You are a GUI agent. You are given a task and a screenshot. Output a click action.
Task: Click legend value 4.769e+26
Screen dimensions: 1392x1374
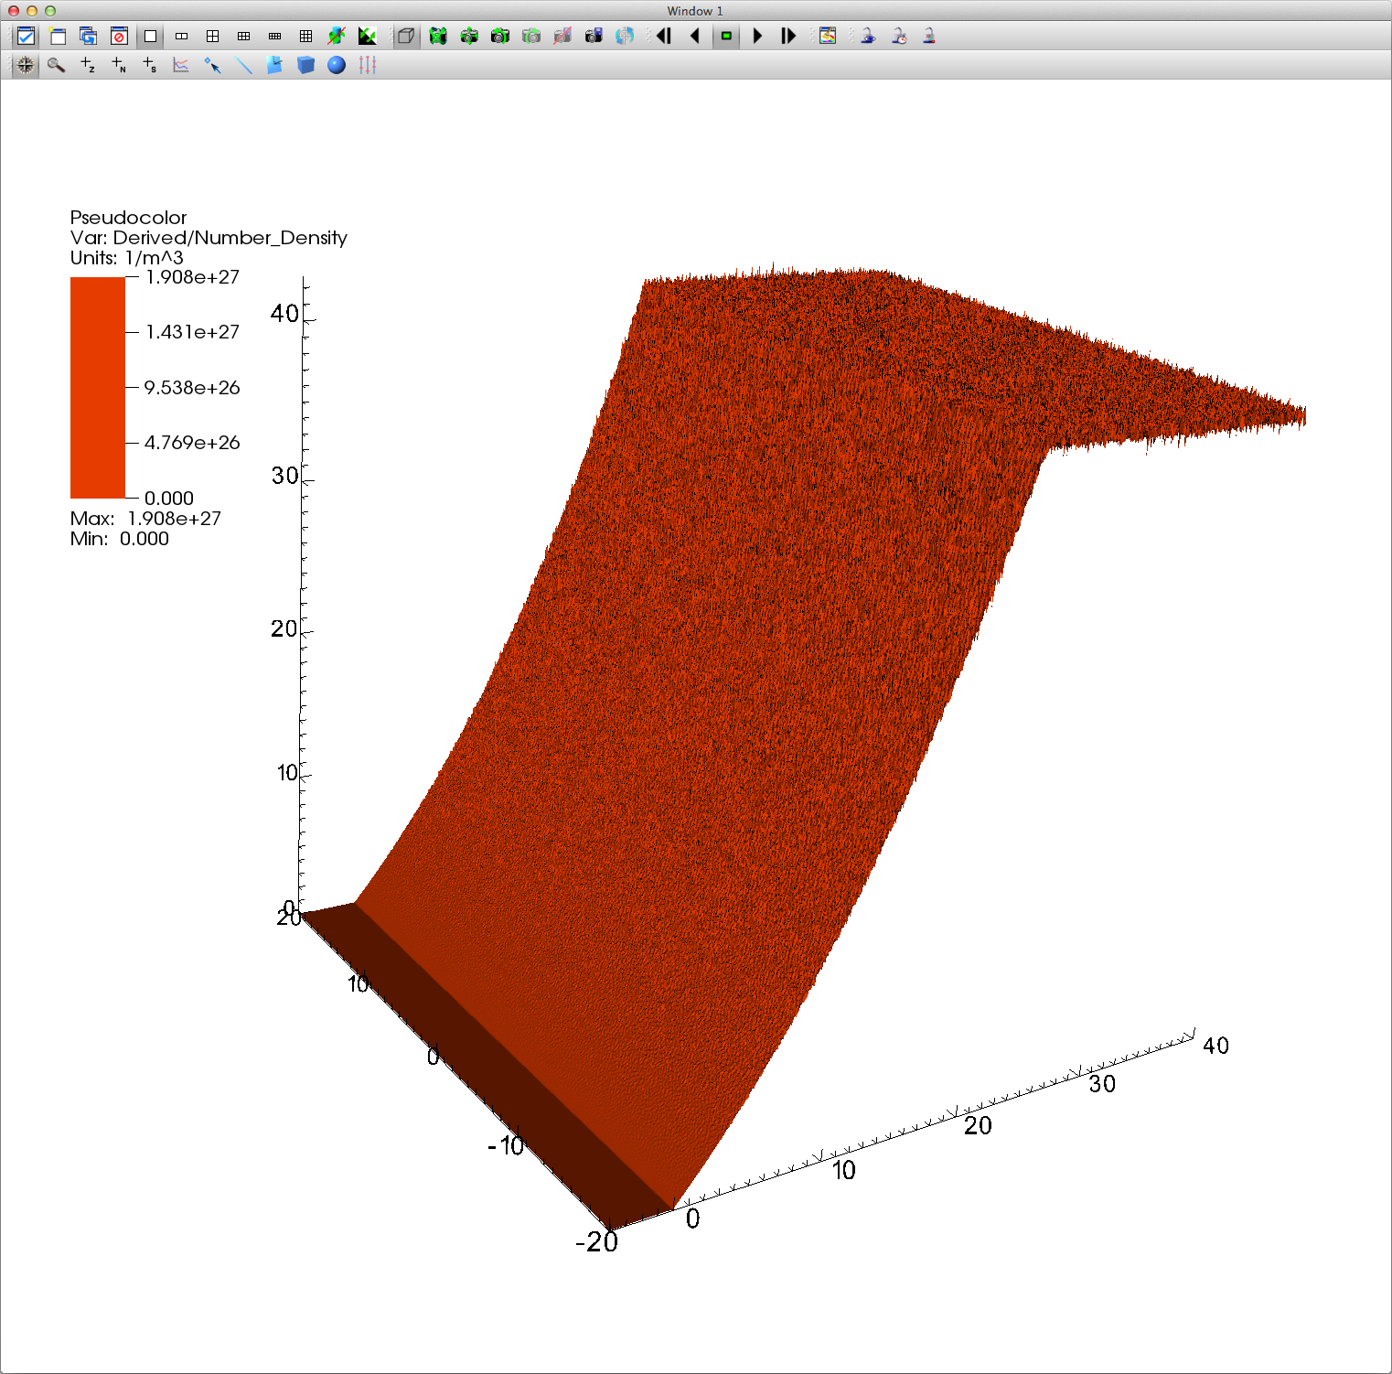(x=192, y=443)
